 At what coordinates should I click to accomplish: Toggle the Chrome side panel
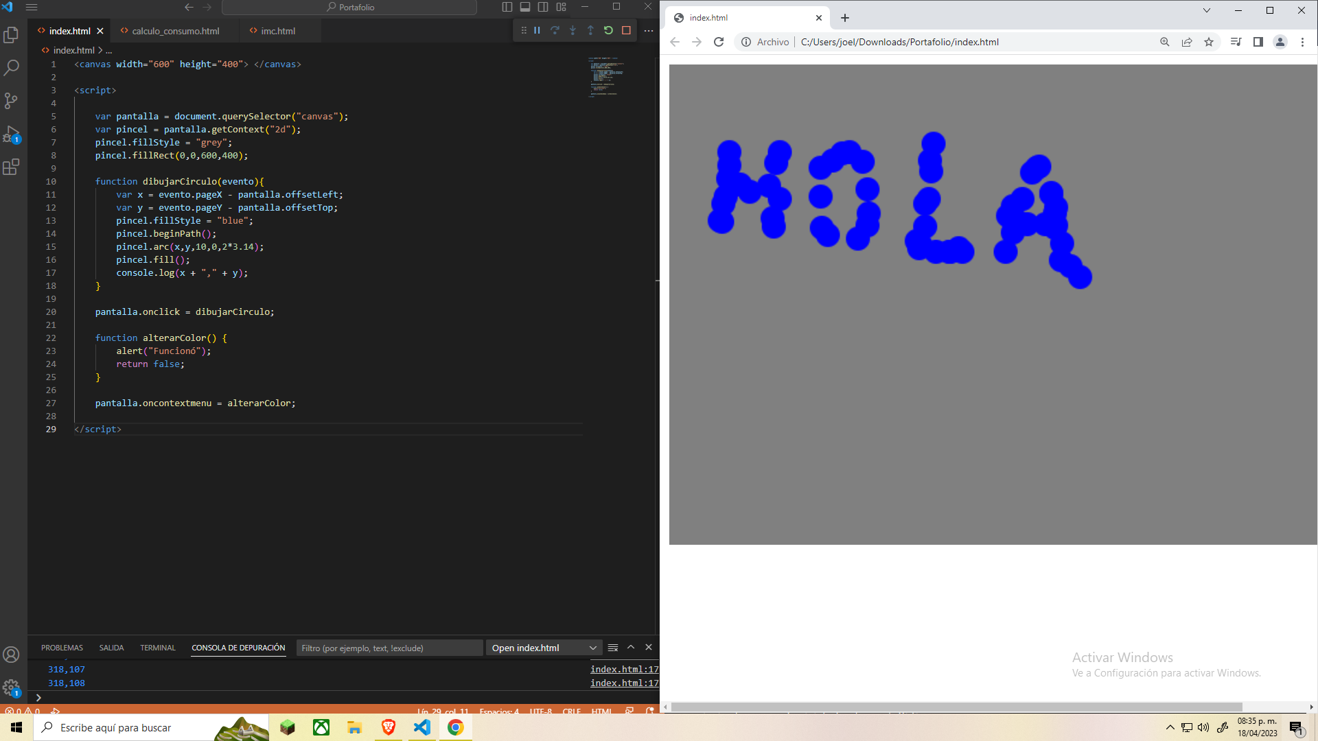[1258, 42]
